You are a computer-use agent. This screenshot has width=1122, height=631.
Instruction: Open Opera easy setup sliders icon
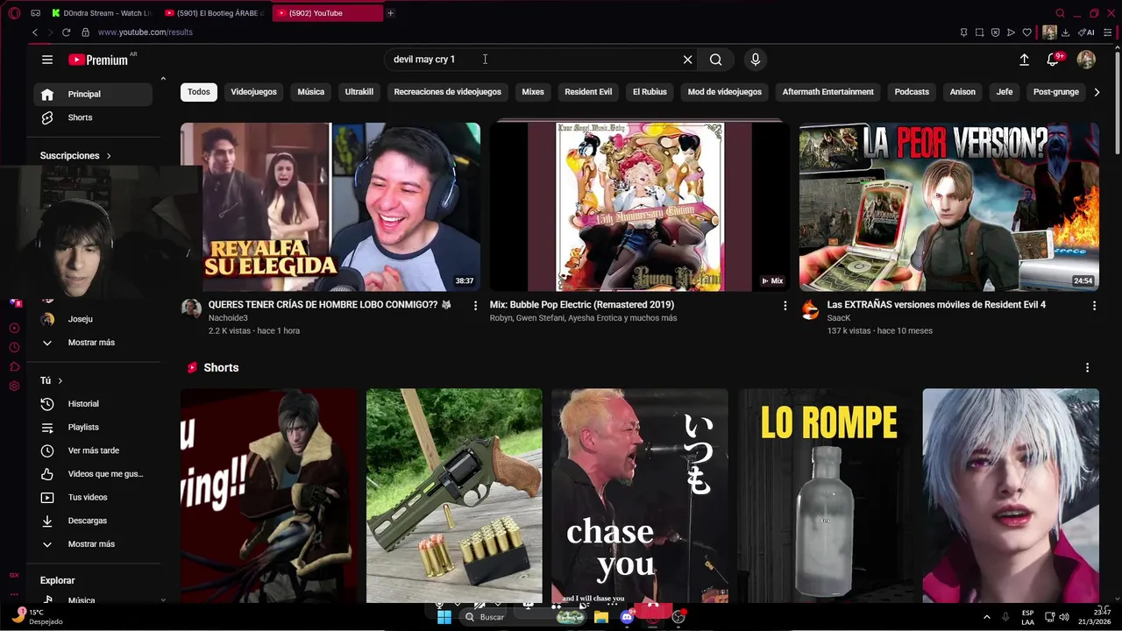coord(1108,32)
